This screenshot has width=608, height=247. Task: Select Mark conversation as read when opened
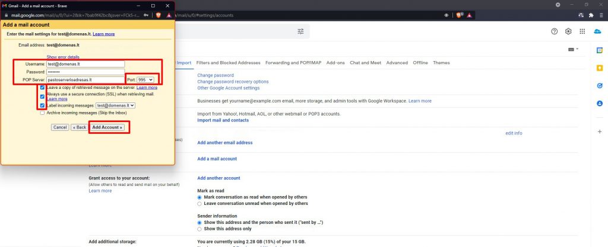199,197
